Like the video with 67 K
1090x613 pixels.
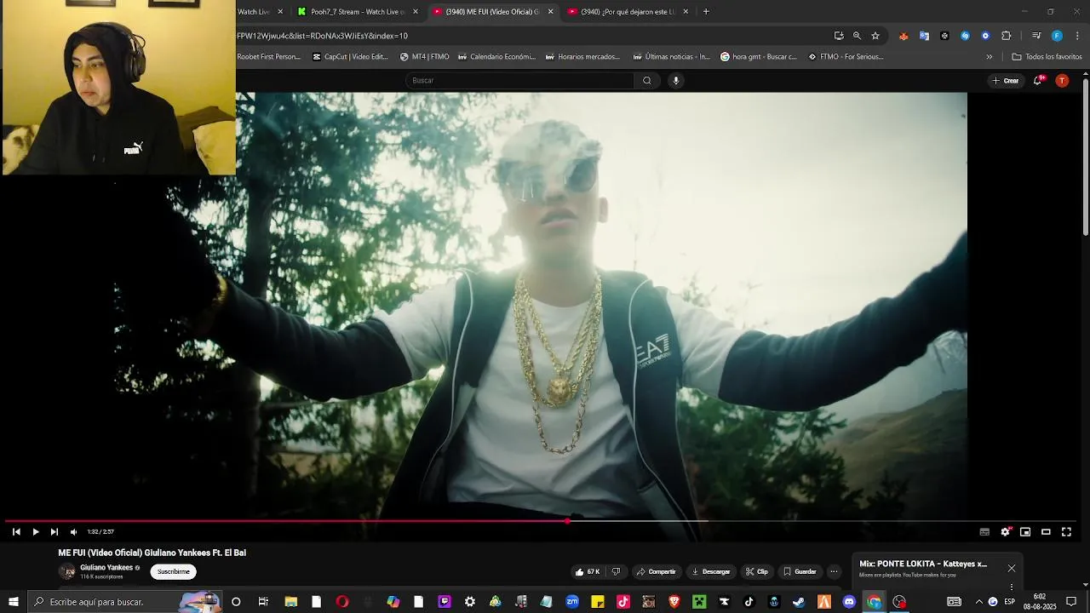(x=588, y=572)
